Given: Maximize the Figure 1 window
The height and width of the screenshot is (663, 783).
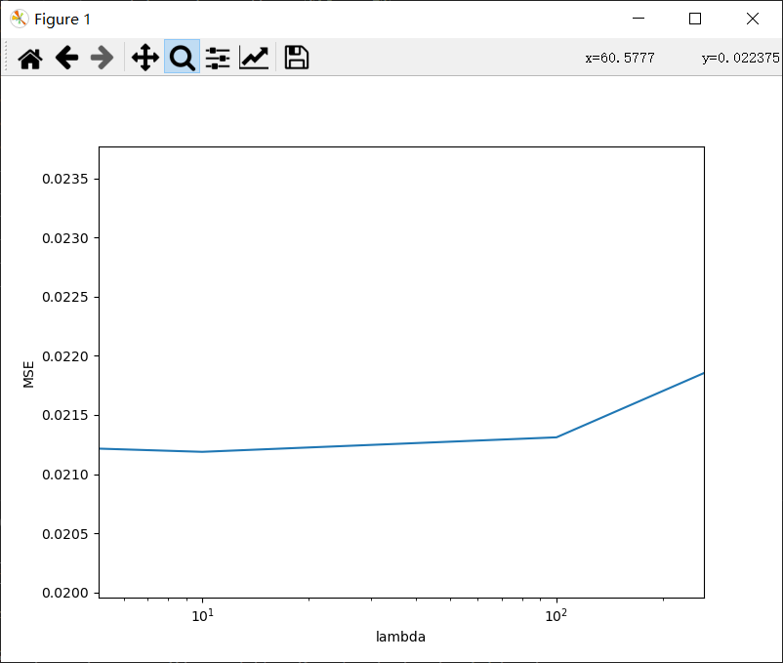Looking at the screenshot, I should (694, 18).
